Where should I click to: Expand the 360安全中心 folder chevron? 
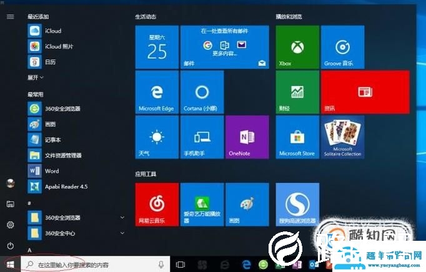[x=122, y=233]
